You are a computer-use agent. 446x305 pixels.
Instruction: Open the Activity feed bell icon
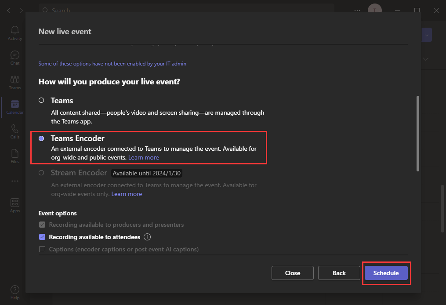tap(15, 30)
